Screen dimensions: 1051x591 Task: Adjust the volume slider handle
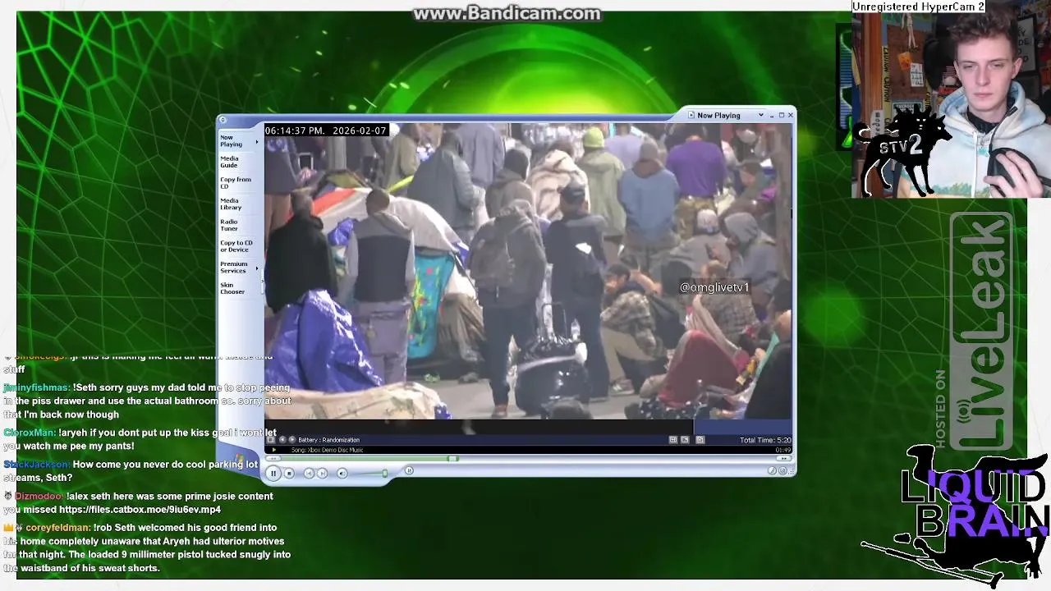[384, 473]
